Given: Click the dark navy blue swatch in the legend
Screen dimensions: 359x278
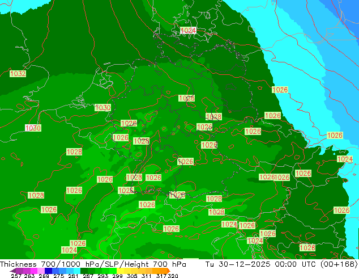Looking at the screenshot, I should [48, 271].
